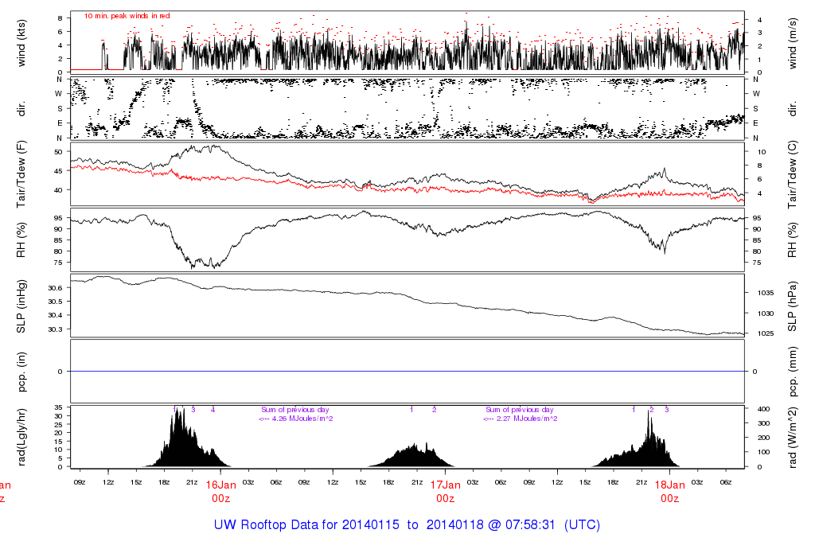The width and height of the screenshot is (815, 557).
Task: Click the "300" W/m^2 tick label
Action: pos(763,423)
